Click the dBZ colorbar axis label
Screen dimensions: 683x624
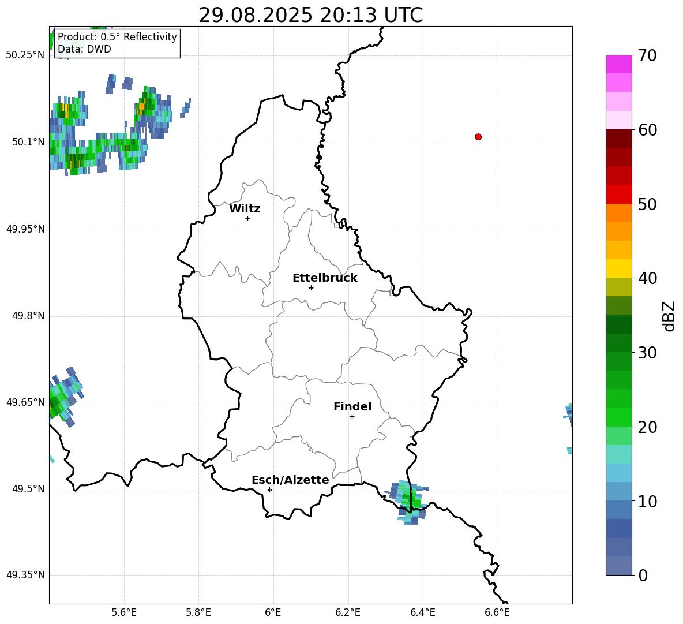coord(669,316)
